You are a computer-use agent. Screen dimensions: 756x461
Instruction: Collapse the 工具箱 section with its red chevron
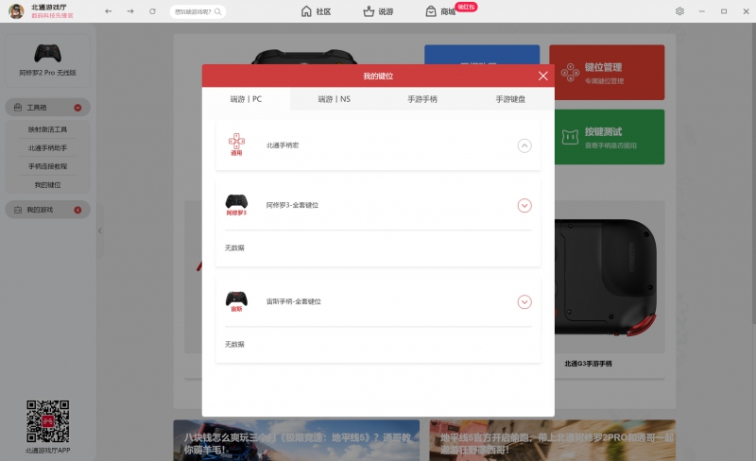(x=77, y=108)
